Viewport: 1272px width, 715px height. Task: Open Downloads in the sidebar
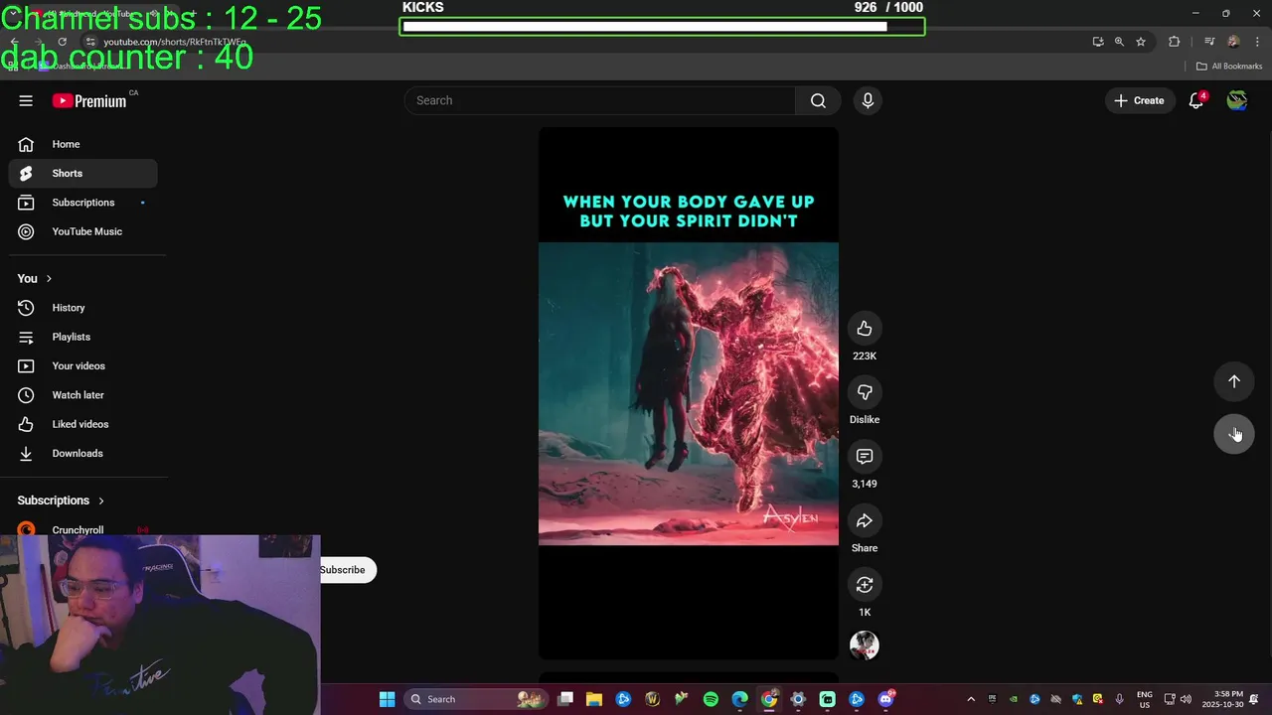pyautogui.click(x=83, y=453)
